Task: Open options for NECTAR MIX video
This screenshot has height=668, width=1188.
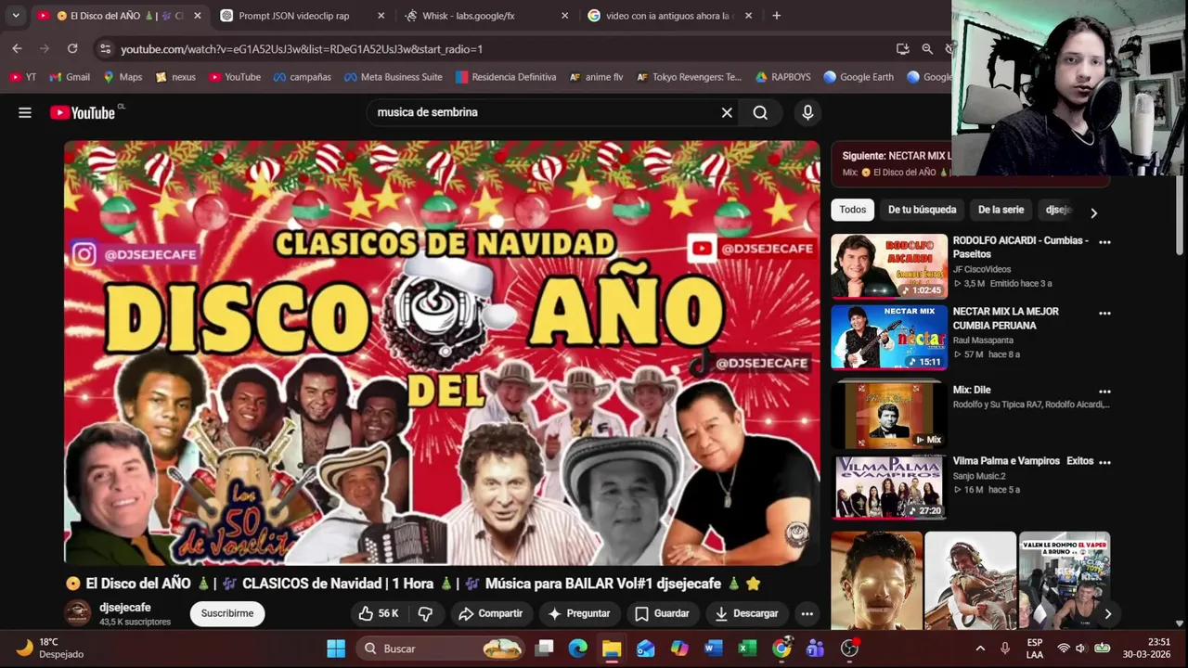Action: pyautogui.click(x=1104, y=314)
